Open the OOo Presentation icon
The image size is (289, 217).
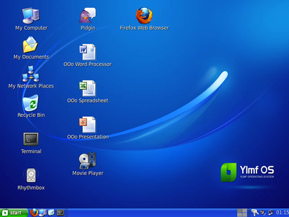[x=87, y=125]
